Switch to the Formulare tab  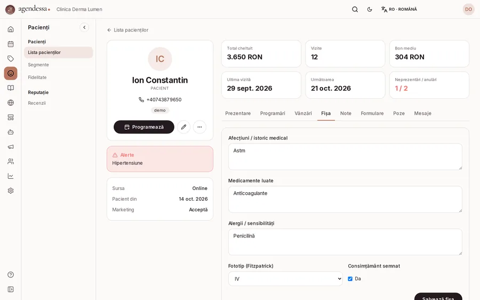[x=372, y=113]
